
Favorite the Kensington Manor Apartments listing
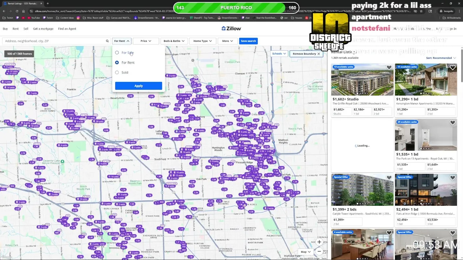click(x=453, y=68)
